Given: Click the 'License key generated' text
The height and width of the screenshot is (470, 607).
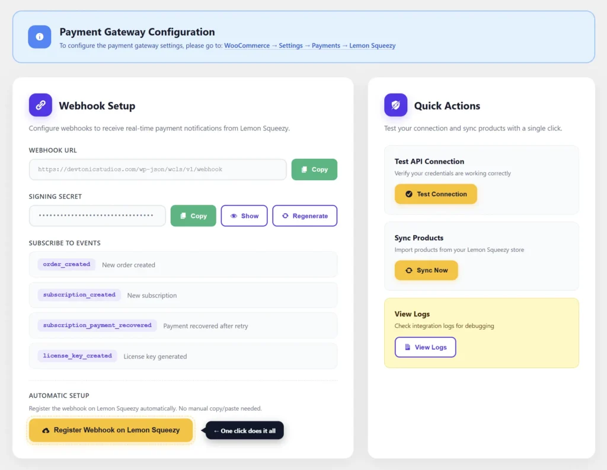Looking at the screenshot, I should point(155,357).
